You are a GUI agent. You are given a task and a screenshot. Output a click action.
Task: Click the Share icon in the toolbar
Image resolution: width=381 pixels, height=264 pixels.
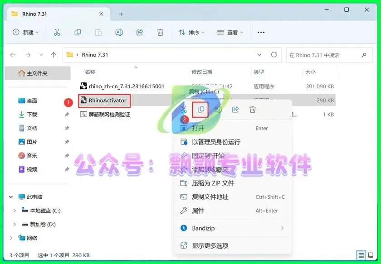pyautogui.click(x=140, y=32)
